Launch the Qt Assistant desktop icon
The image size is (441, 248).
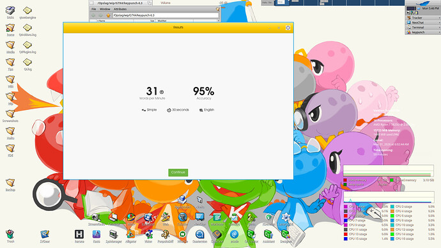(x=268, y=234)
